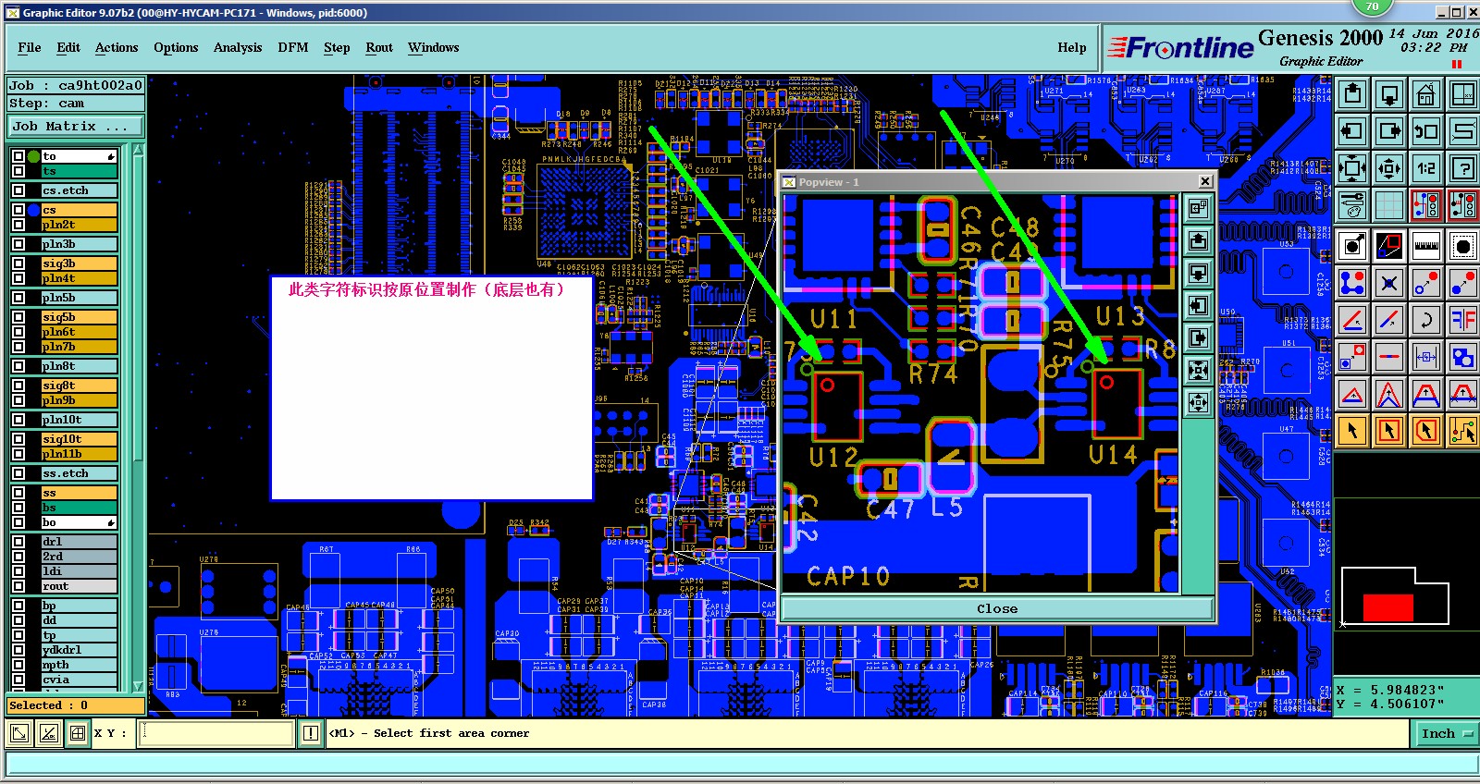Close Popview via the title bar X
The height and width of the screenshot is (784, 1480).
pyautogui.click(x=1204, y=181)
